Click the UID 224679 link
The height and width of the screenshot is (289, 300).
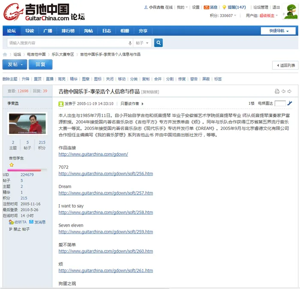coord(27,175)
